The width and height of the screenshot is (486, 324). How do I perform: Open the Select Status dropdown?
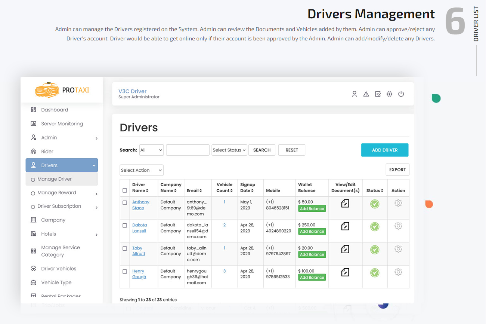(x=229, y=150)
